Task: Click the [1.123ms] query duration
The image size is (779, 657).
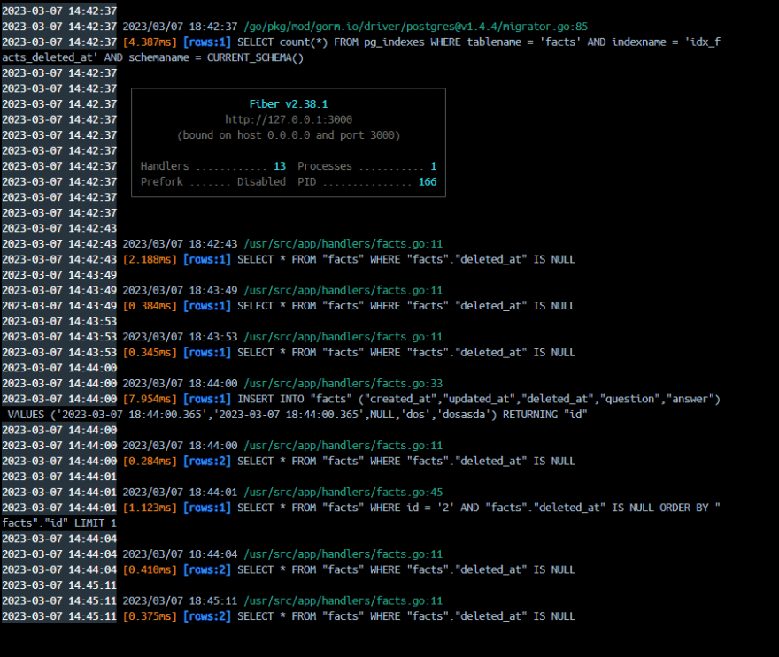Action: (x=150, y=508)
